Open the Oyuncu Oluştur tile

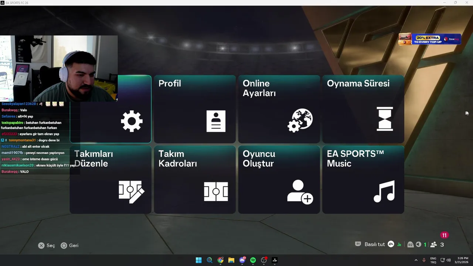(279, 180)
